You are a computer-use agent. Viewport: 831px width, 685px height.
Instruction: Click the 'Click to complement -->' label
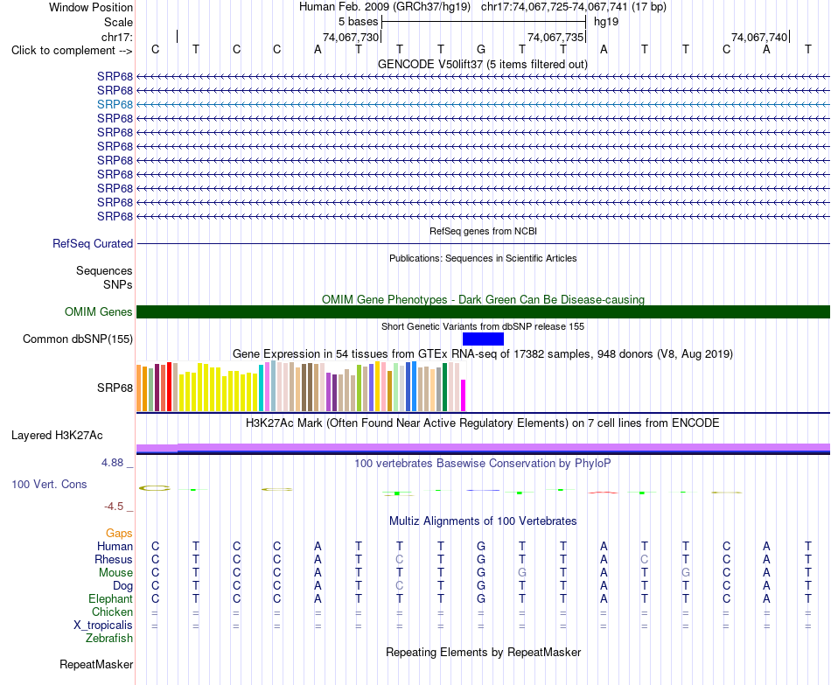point(72,51)
